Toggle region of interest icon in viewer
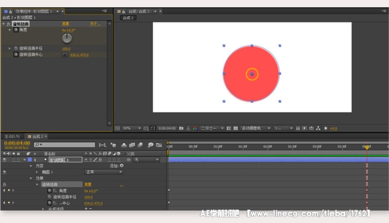389x223 pixels. click(229, 128)
